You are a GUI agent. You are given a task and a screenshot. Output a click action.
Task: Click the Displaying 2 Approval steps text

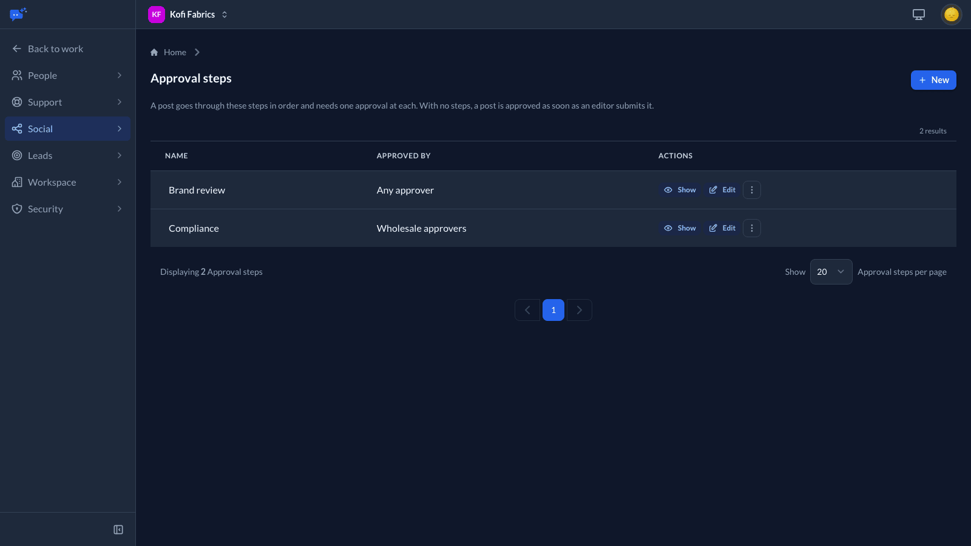coord(211,272)
